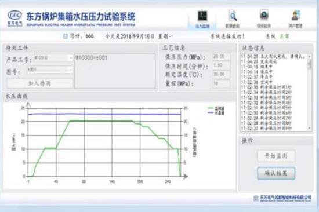Screen dimensions: 319x212
Task: Select the 17:02:35 log row
Action: coord(266,87)
